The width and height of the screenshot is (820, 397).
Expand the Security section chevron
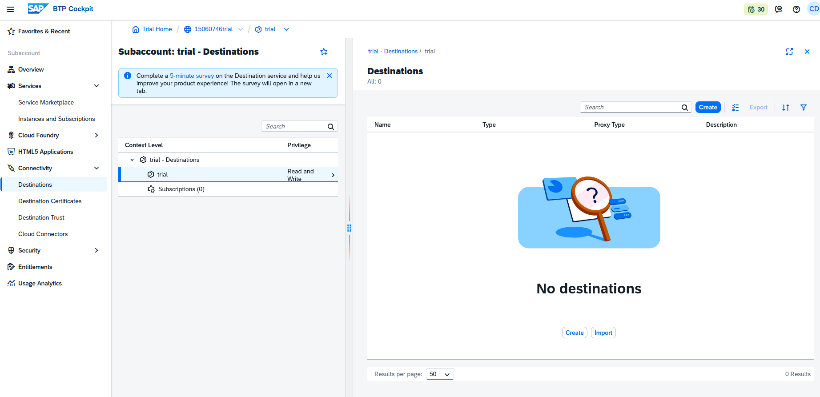click(x=96, y=250)
